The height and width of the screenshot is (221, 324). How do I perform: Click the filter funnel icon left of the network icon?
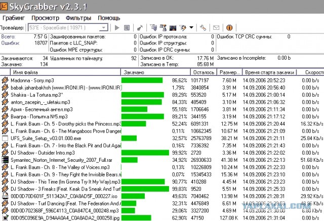(153, 27)
